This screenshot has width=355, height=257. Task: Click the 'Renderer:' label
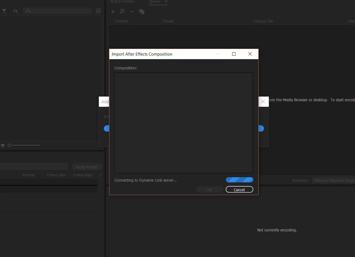click(x=300, y=181)
